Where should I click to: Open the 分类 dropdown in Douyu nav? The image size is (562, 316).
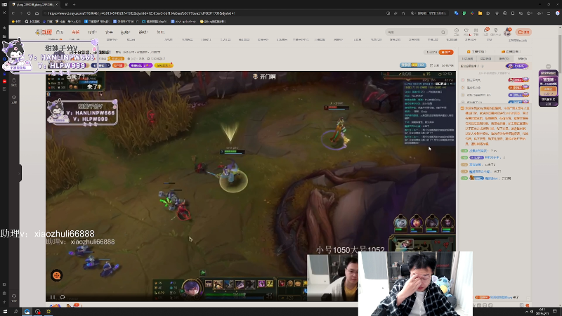(x=93, y=32)
